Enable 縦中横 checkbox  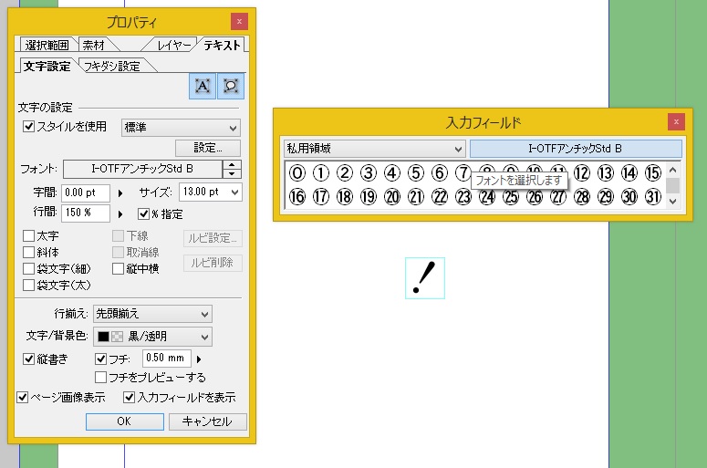point(118,269)
